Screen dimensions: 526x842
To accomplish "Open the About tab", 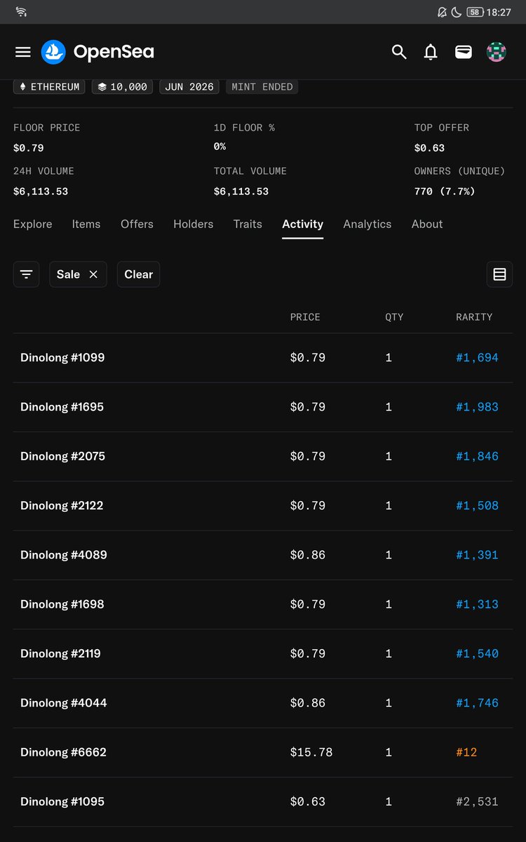I will (427, 224).
